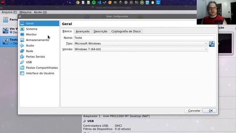
Task: Open the Portas Seriais icon
Action: tap(22, 57)
